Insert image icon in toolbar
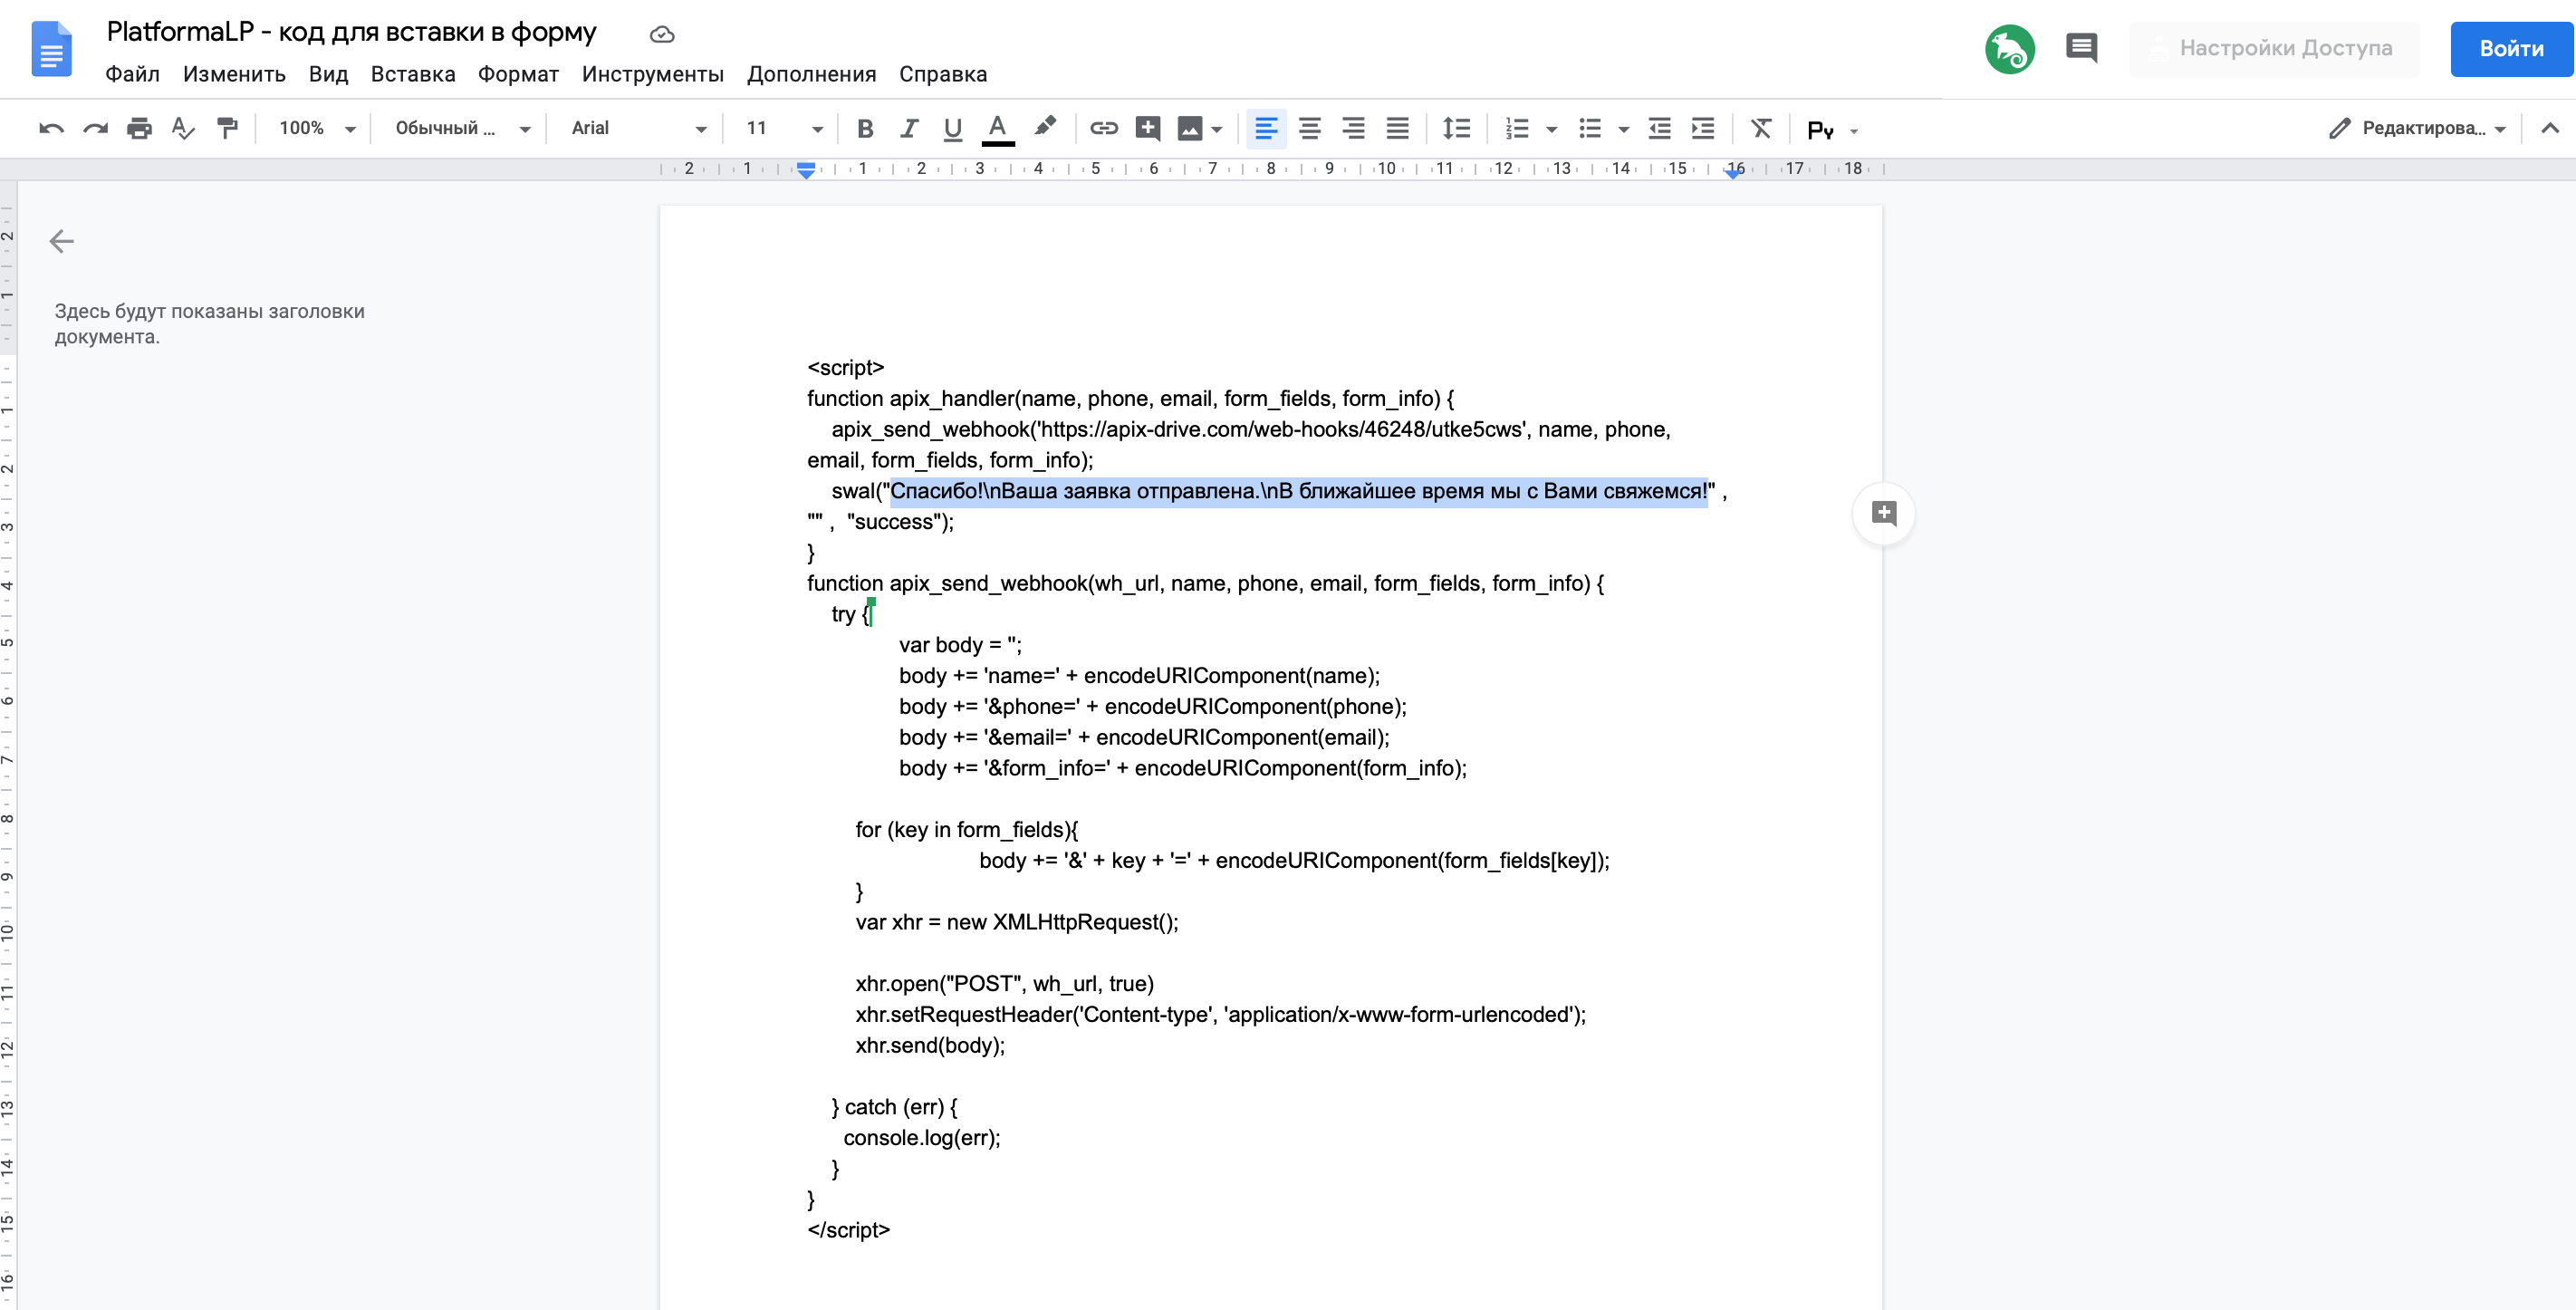 click(x=1189, y=128)
